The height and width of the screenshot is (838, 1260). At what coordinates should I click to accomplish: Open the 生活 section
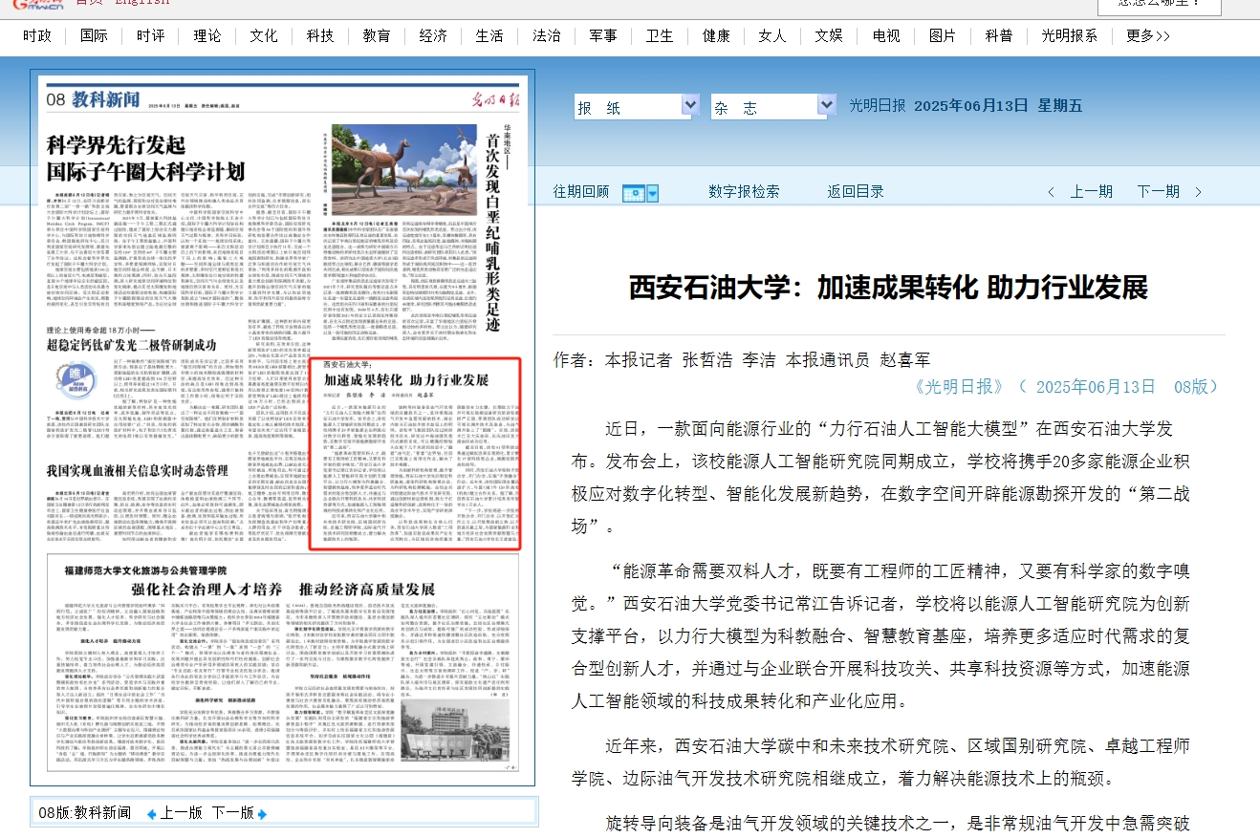coord(489,35)
